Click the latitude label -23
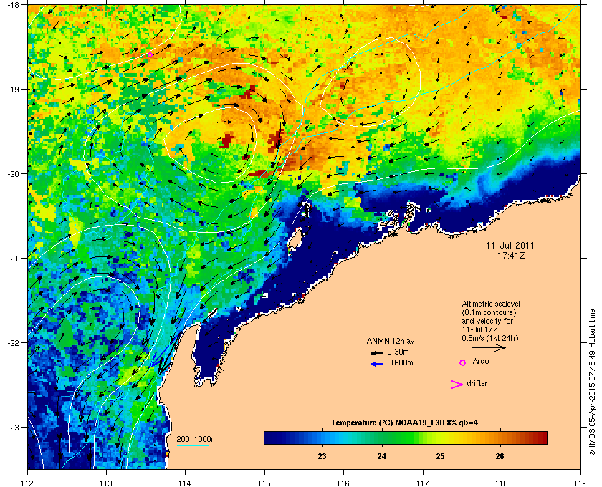602x487 pixels. click(13, 427)
